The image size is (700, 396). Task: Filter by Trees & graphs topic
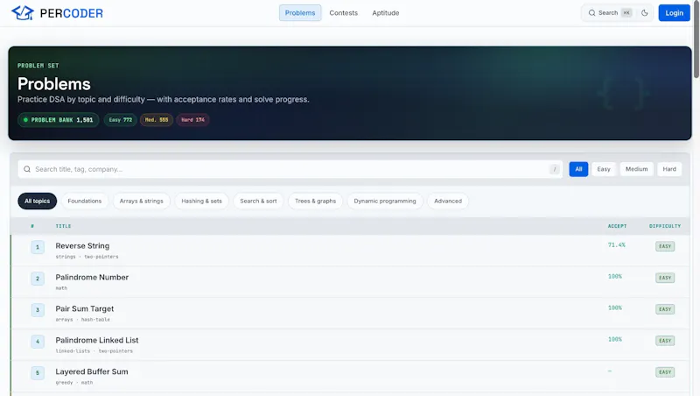click(x=315, y=202)
